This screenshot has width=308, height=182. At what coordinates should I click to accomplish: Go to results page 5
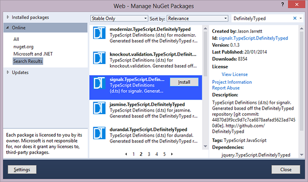click(165, 154)
